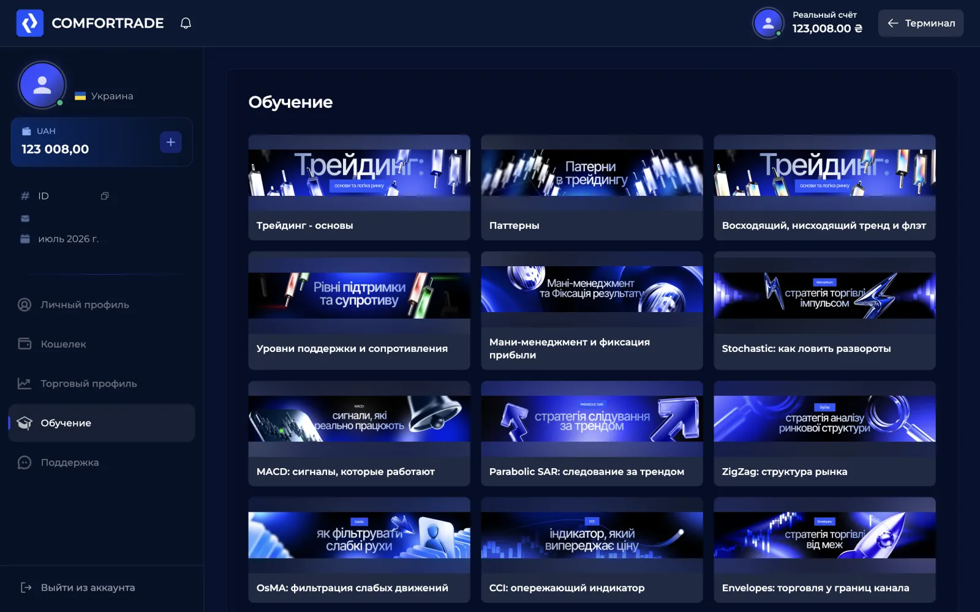Click the 123 008,00 wallet balance

(55, 149)
